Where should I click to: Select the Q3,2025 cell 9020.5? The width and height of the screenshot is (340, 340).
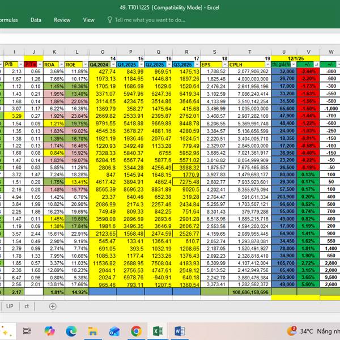pyautogui.click(x=186, y=189)
